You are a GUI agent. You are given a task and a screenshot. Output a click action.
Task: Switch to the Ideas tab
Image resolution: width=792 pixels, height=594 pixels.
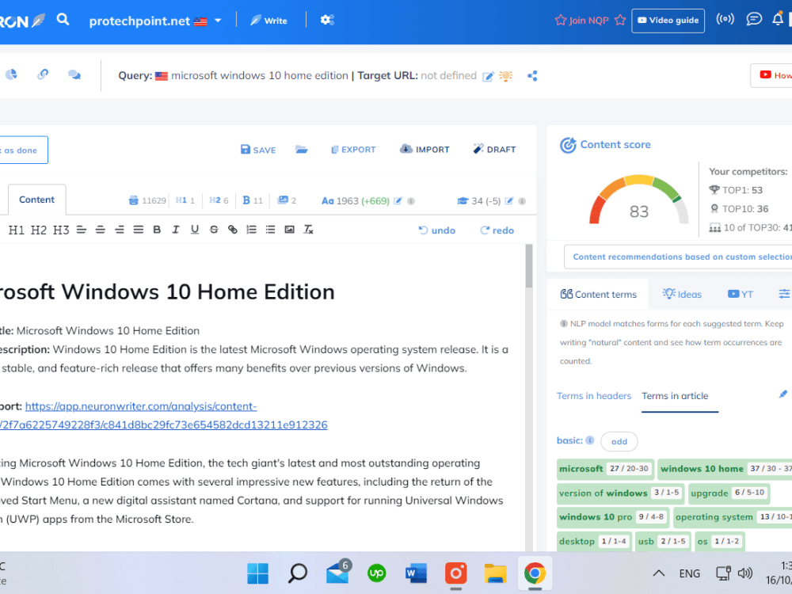click(683, 294)
